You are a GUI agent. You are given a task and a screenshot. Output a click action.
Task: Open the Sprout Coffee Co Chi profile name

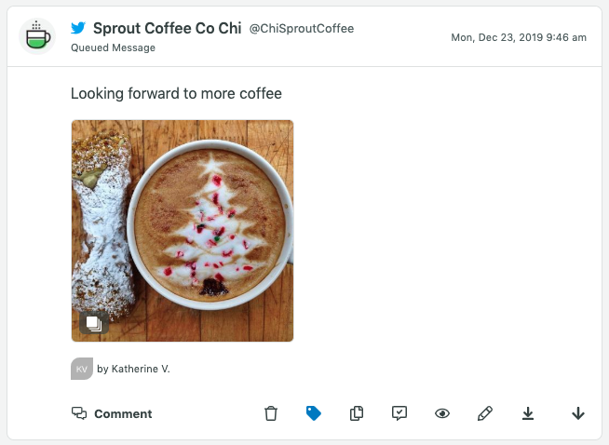pyautogui.click(x=168, y=28)
